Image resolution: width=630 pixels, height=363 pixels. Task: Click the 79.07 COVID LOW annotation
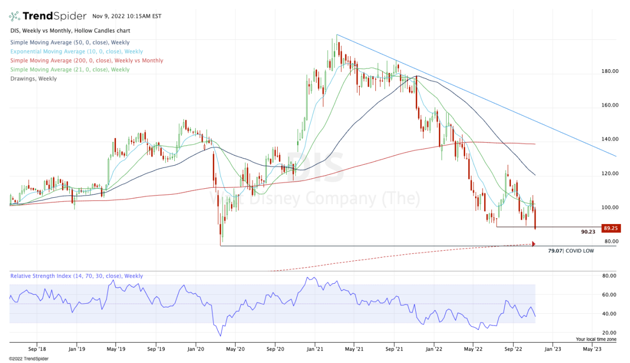coord(571,251)
